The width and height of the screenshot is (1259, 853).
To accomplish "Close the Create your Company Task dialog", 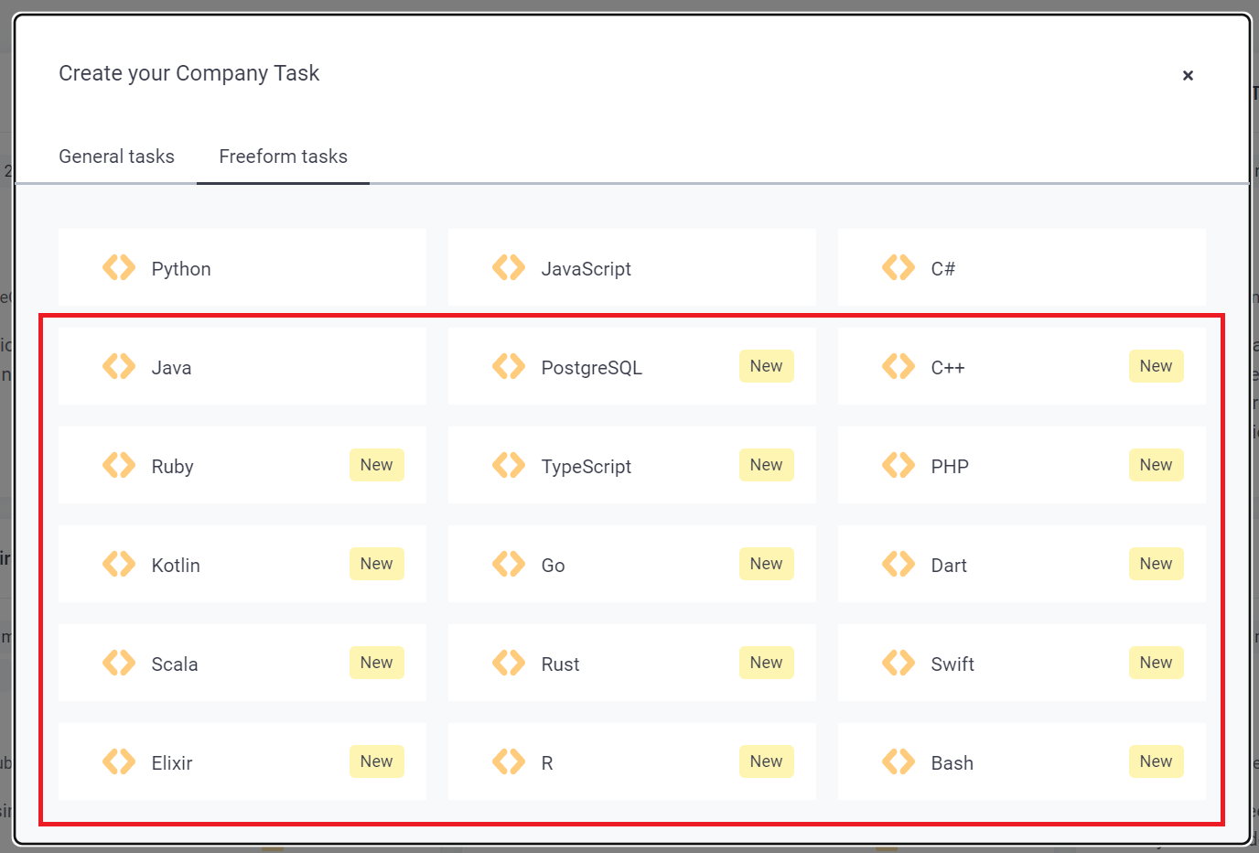I will click(x=1188, y=75).
